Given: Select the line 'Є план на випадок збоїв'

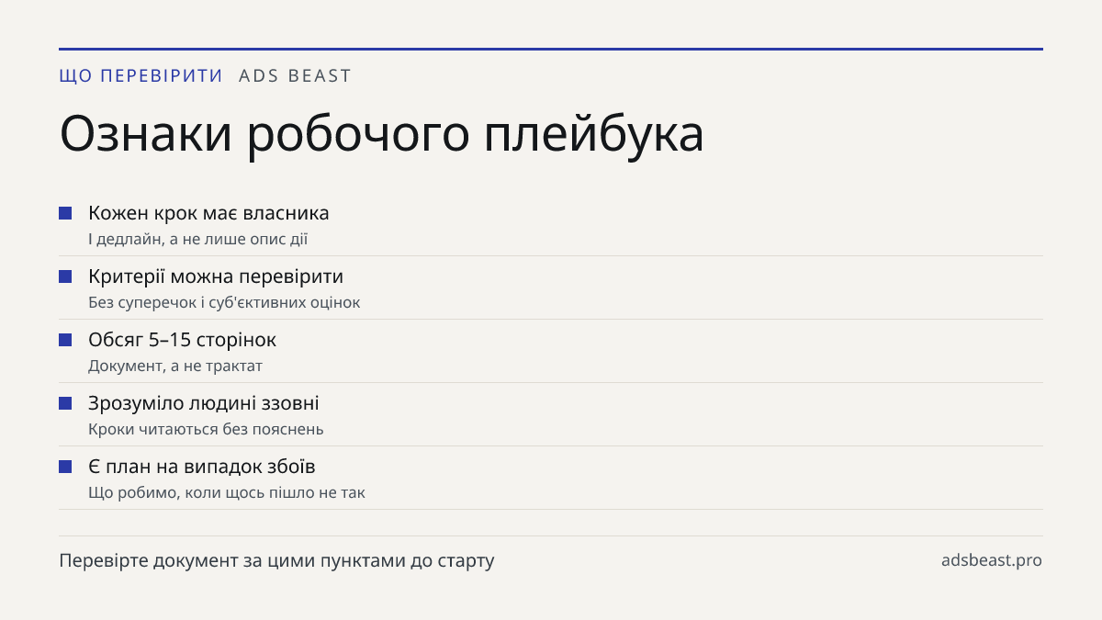Looking at the screenshot, I should 202,467.
